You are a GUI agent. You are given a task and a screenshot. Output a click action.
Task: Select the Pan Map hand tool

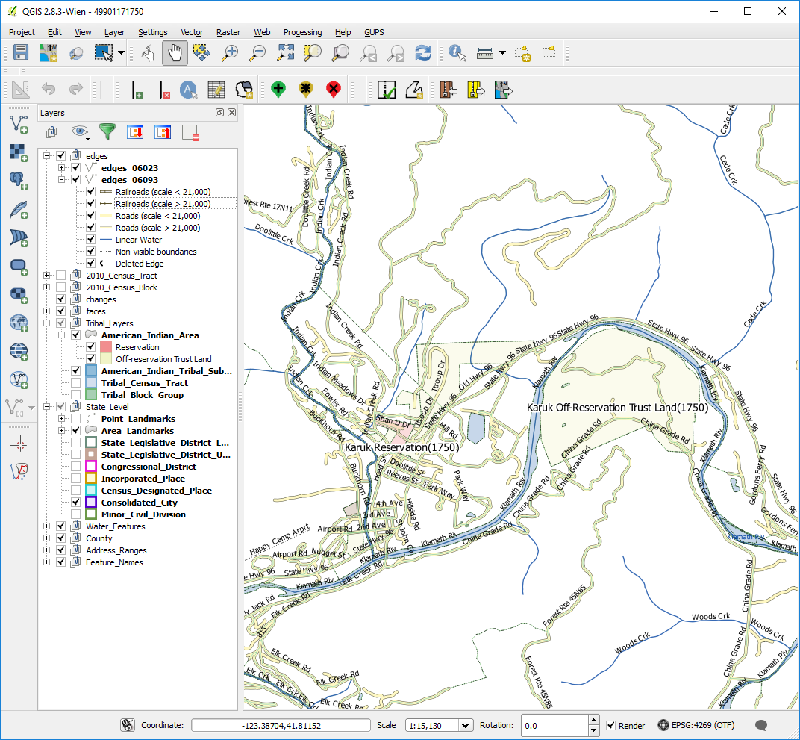[x=175, y=53]
